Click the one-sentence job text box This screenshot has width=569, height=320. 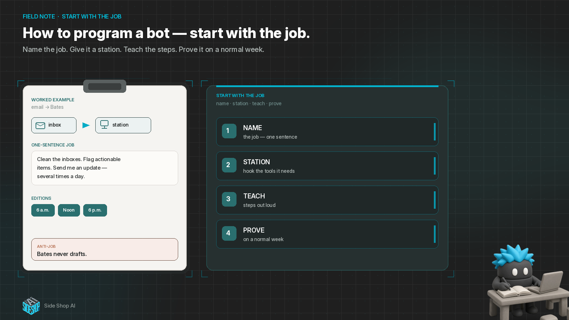coord(105,168)
